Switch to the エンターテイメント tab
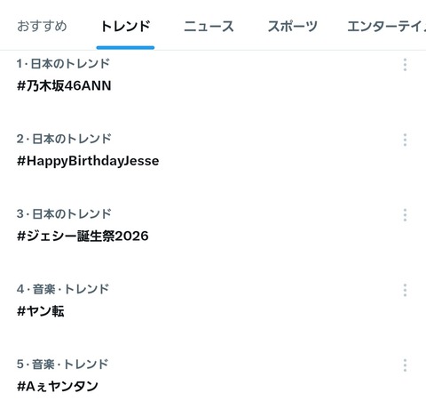 pos(387,27)
